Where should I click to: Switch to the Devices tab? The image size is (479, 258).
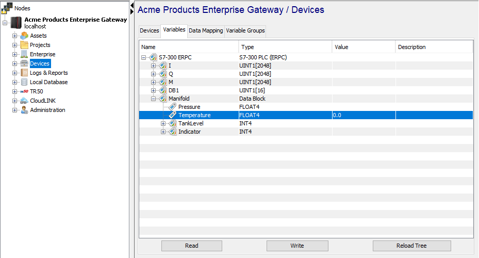[150, 30]
